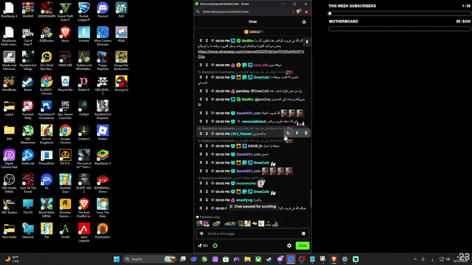Open the chat users list icon
The width and height of the screenshot is (472, 265).
[304, 22]
